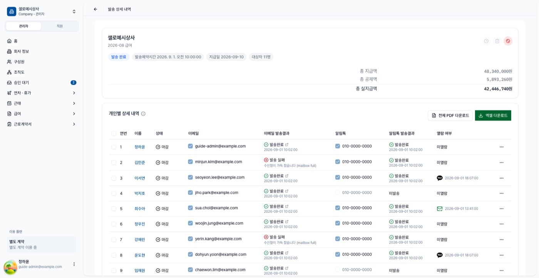539x278 pixels.
Task: Toggle the 알림톡 checkbox in 정하윤's row
Action: (338, 146)
